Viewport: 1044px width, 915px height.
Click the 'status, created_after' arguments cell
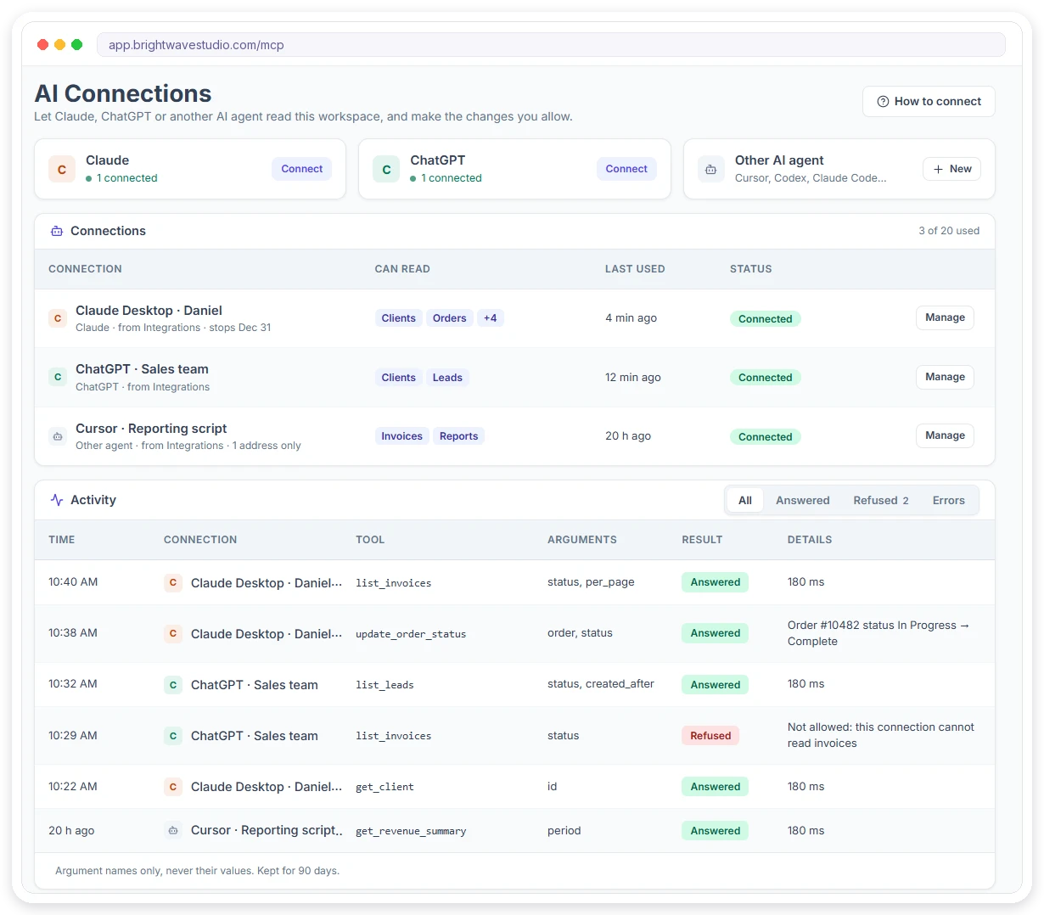click(601, 683)
